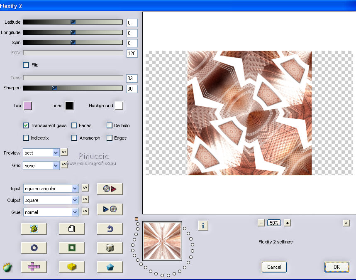Click the 50% zoom level button
Viewport: 356px width, 280px height.
pyautogui.click(x=274, y=223)
